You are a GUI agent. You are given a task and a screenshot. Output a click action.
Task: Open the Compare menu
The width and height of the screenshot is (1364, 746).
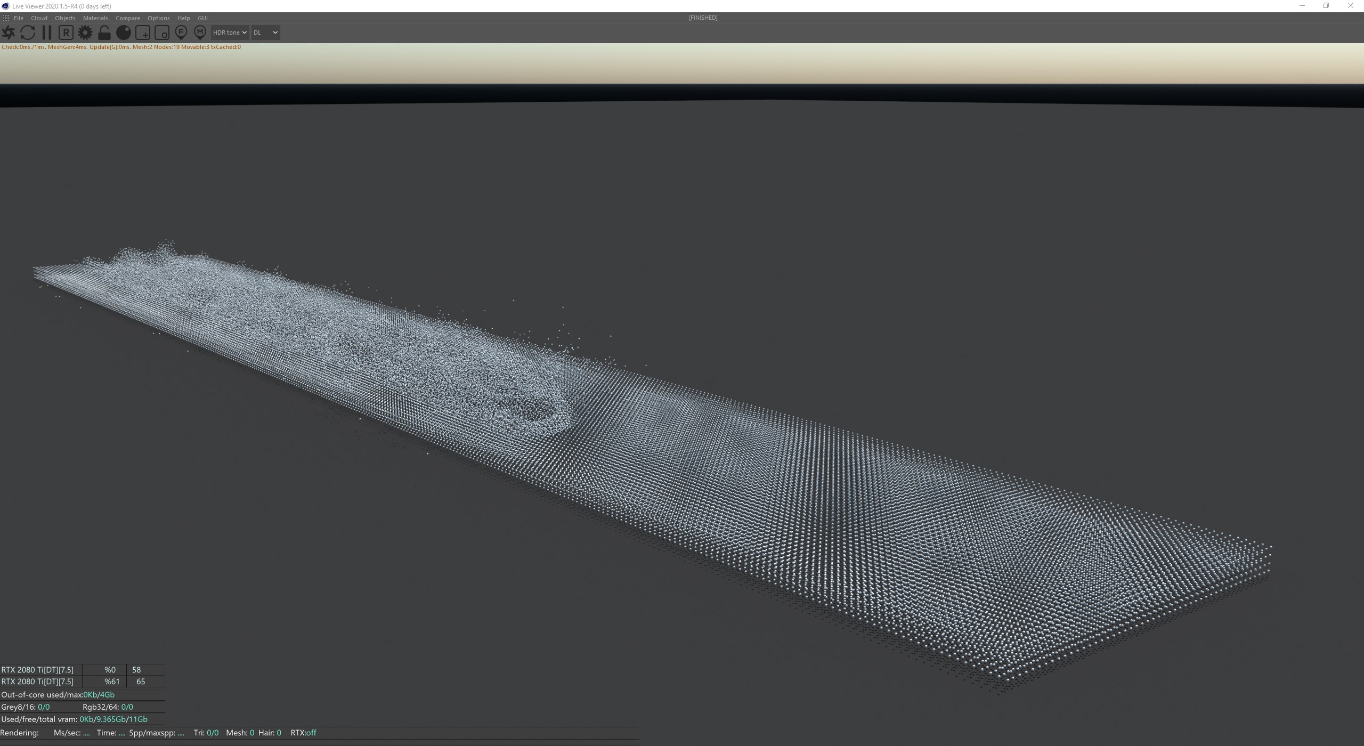(127, 18)
